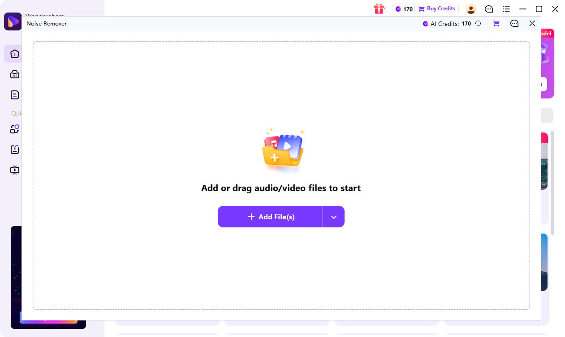The image size is (565, 337).
Task: Expand the Add File(s) dropdown arrow
Action: pyautogui.click(x=334, y=217)
